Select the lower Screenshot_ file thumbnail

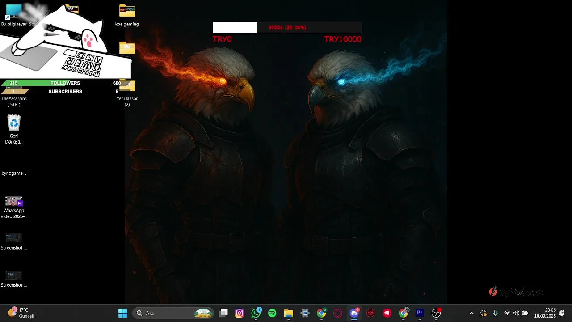coord(14,279)
